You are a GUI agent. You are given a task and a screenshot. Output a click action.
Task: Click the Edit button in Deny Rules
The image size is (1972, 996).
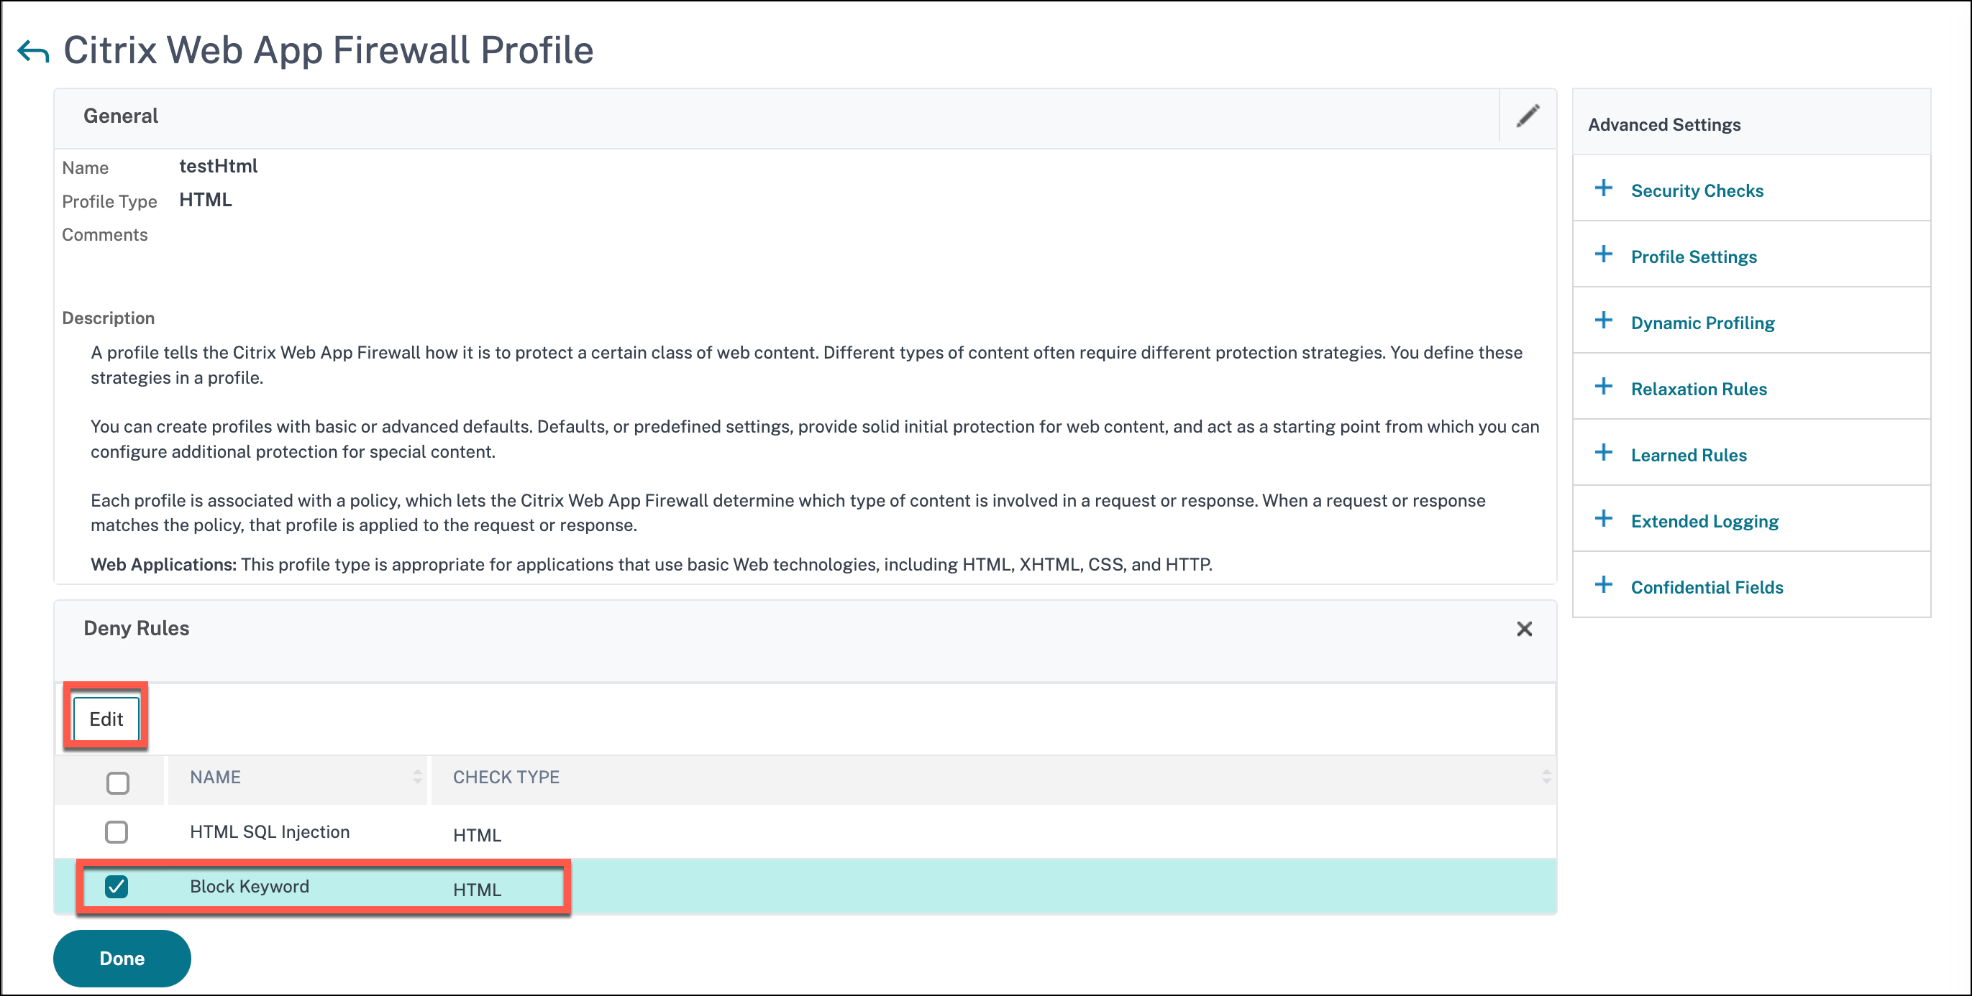coord(106,719)
